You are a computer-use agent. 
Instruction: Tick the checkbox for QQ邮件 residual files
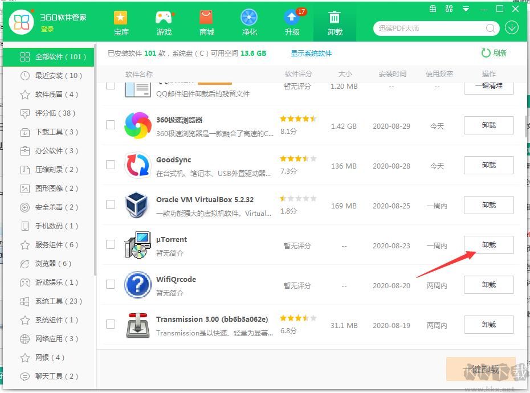coord(111,86)
